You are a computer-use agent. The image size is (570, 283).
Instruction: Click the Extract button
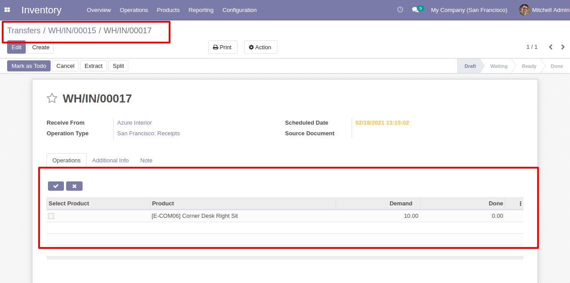coord(94,66)
